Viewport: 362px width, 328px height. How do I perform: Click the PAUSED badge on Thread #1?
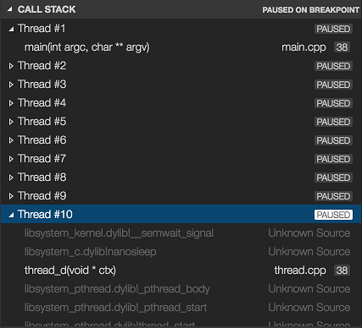[x=333, y=29]
